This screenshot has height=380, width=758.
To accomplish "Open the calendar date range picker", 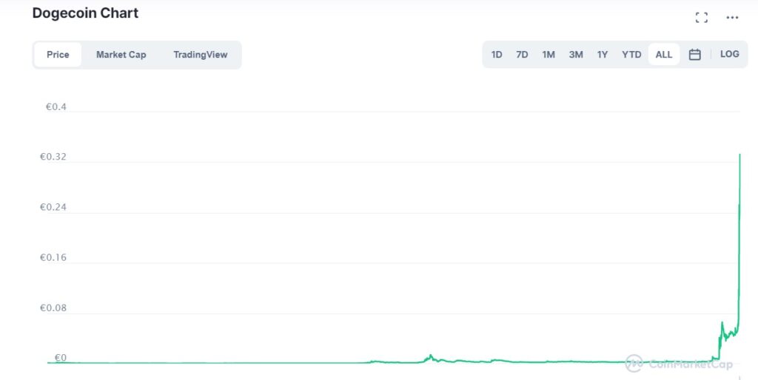I will tap(694, 55).
